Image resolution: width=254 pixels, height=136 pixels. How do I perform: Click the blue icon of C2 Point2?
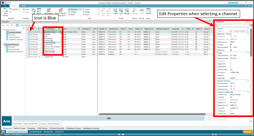[x=30, y=34]
